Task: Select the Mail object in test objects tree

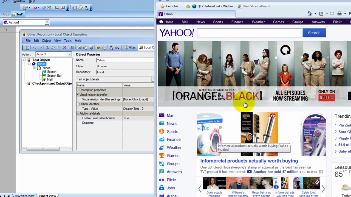Action: (50, 80)
